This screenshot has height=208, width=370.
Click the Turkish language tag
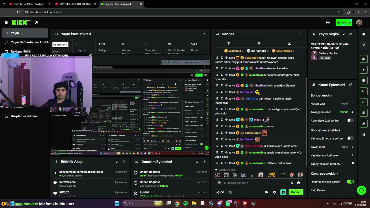pyautogui.click(x=325, y=58)
